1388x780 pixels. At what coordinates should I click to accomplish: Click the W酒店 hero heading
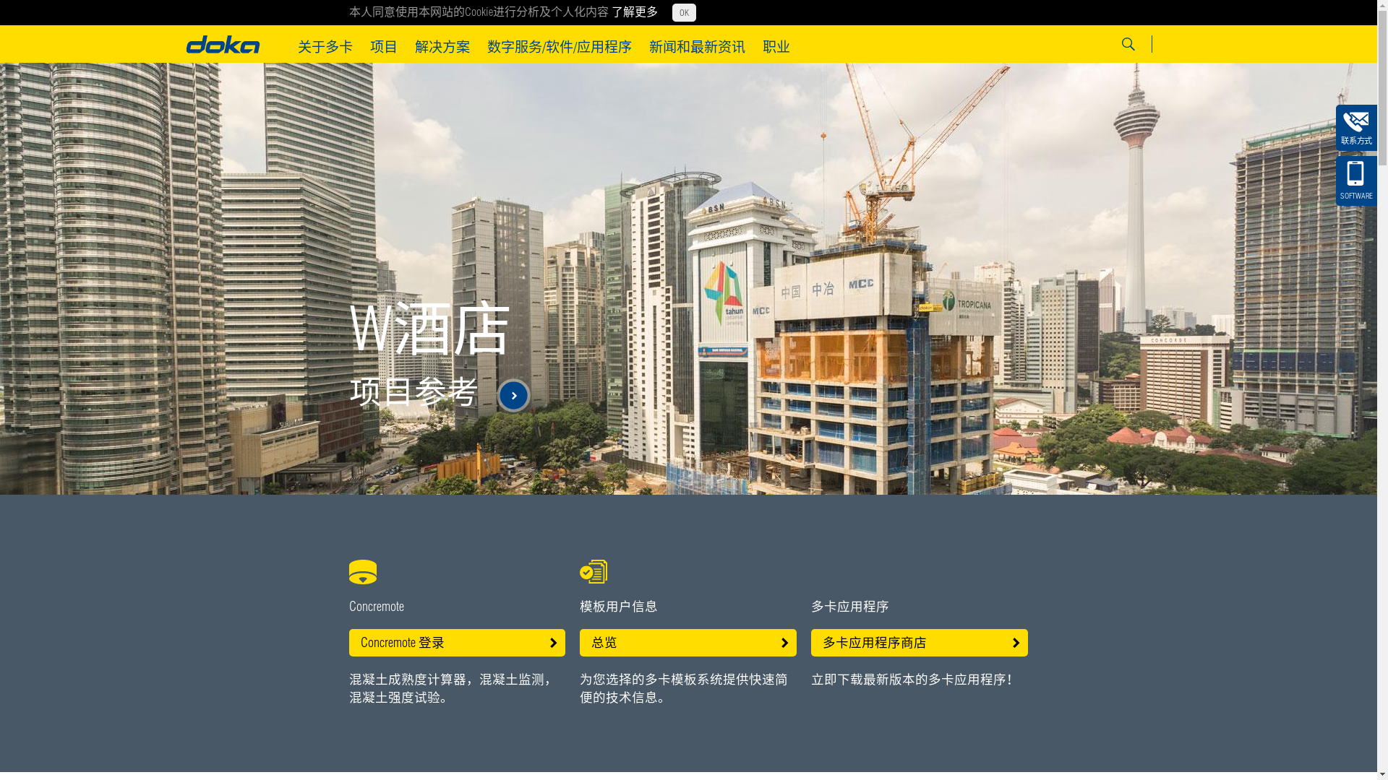coord(429,329)
